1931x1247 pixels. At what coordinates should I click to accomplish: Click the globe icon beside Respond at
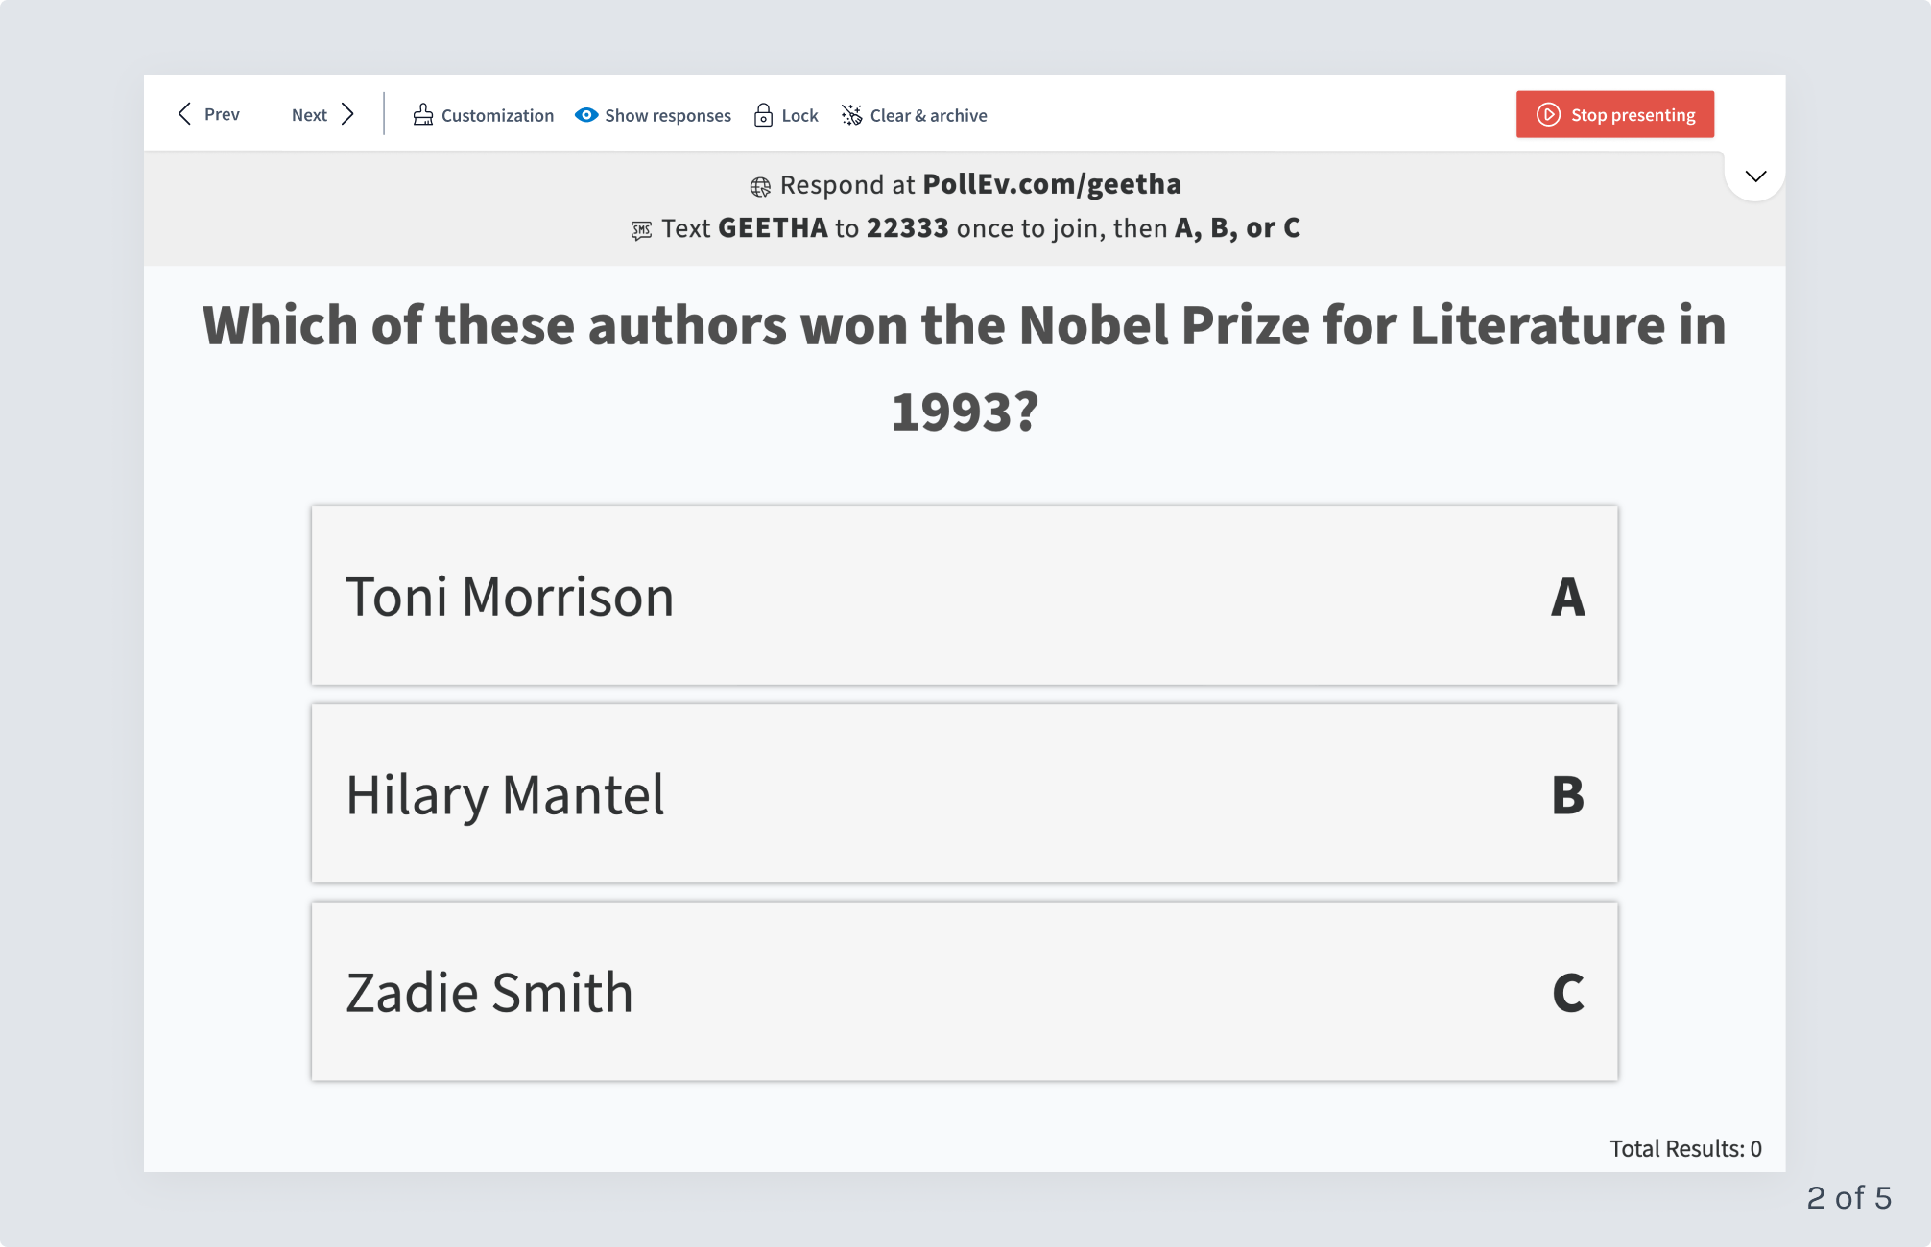(x=760, y=186)
